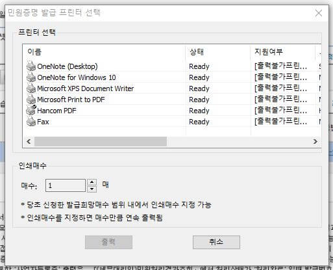Click the right arrow of the horizontal scrollbar

tap(315, 141)
